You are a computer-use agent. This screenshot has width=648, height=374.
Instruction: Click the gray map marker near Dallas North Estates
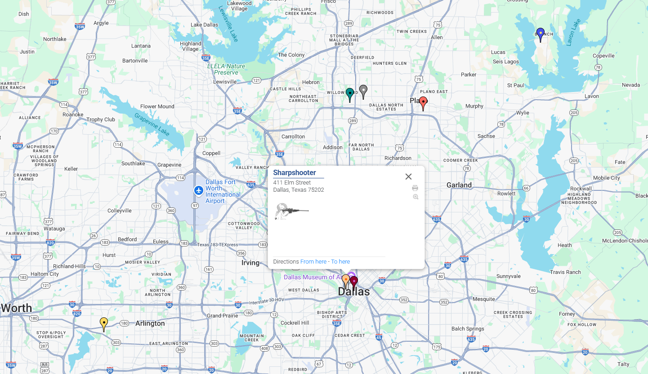(x=363, y=92)
